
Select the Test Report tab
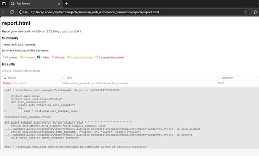[x=36, y=4]
